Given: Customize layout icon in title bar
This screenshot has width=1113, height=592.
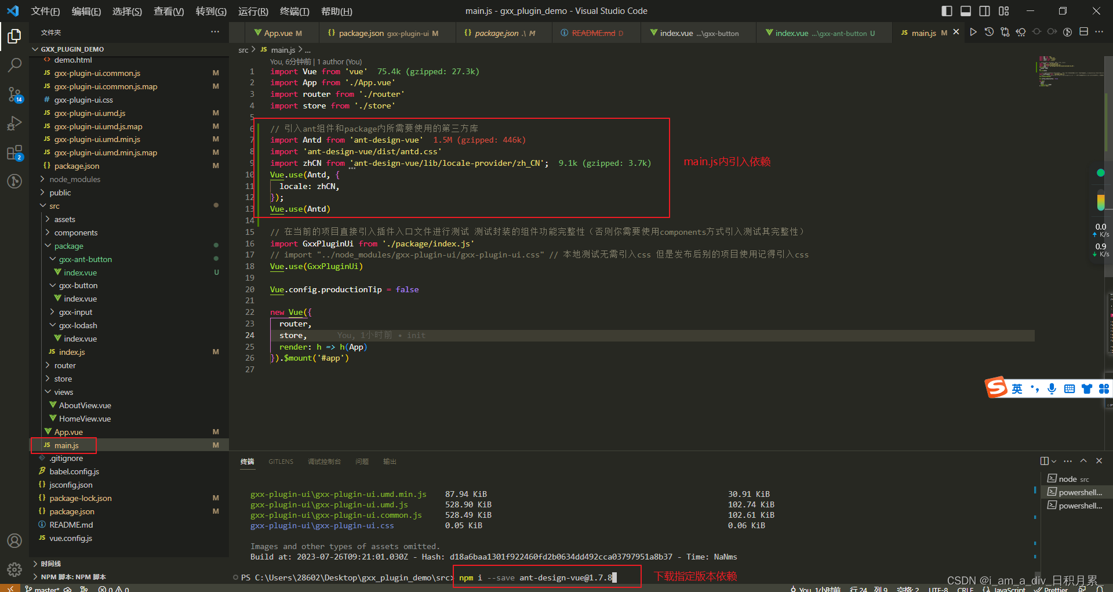Looking at the screenshot, I should 1004,11.
